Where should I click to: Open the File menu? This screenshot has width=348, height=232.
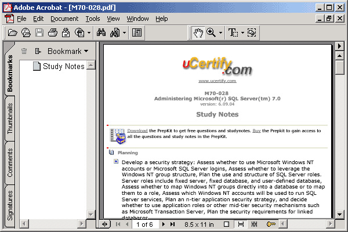[x=21, y=19]
